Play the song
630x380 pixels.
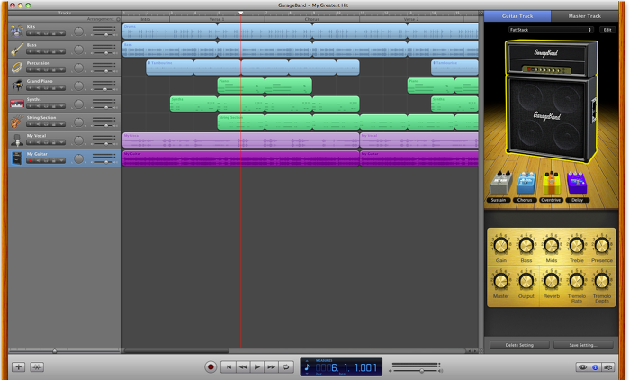tap(257, 366)
